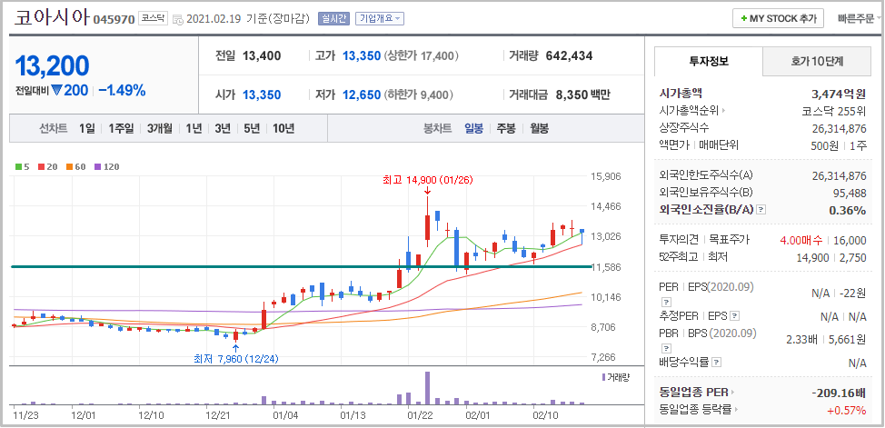Screen dimensions: 885x428
Task: Select the 10년 line chart period
Action: [283, 128]
